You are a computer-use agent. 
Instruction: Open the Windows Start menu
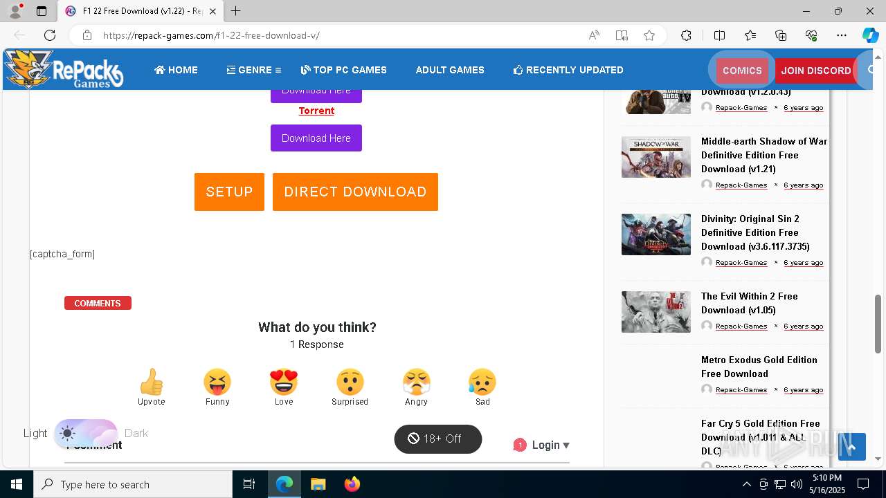(x=16, y=484)
